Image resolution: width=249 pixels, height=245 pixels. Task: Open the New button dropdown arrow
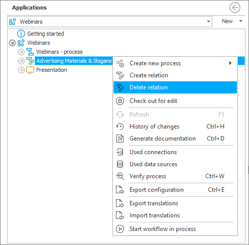[240, 21]
